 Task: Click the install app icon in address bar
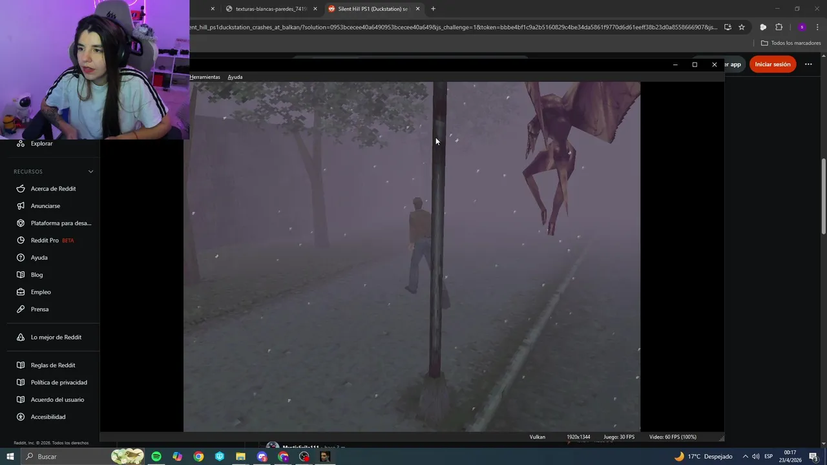728,27
